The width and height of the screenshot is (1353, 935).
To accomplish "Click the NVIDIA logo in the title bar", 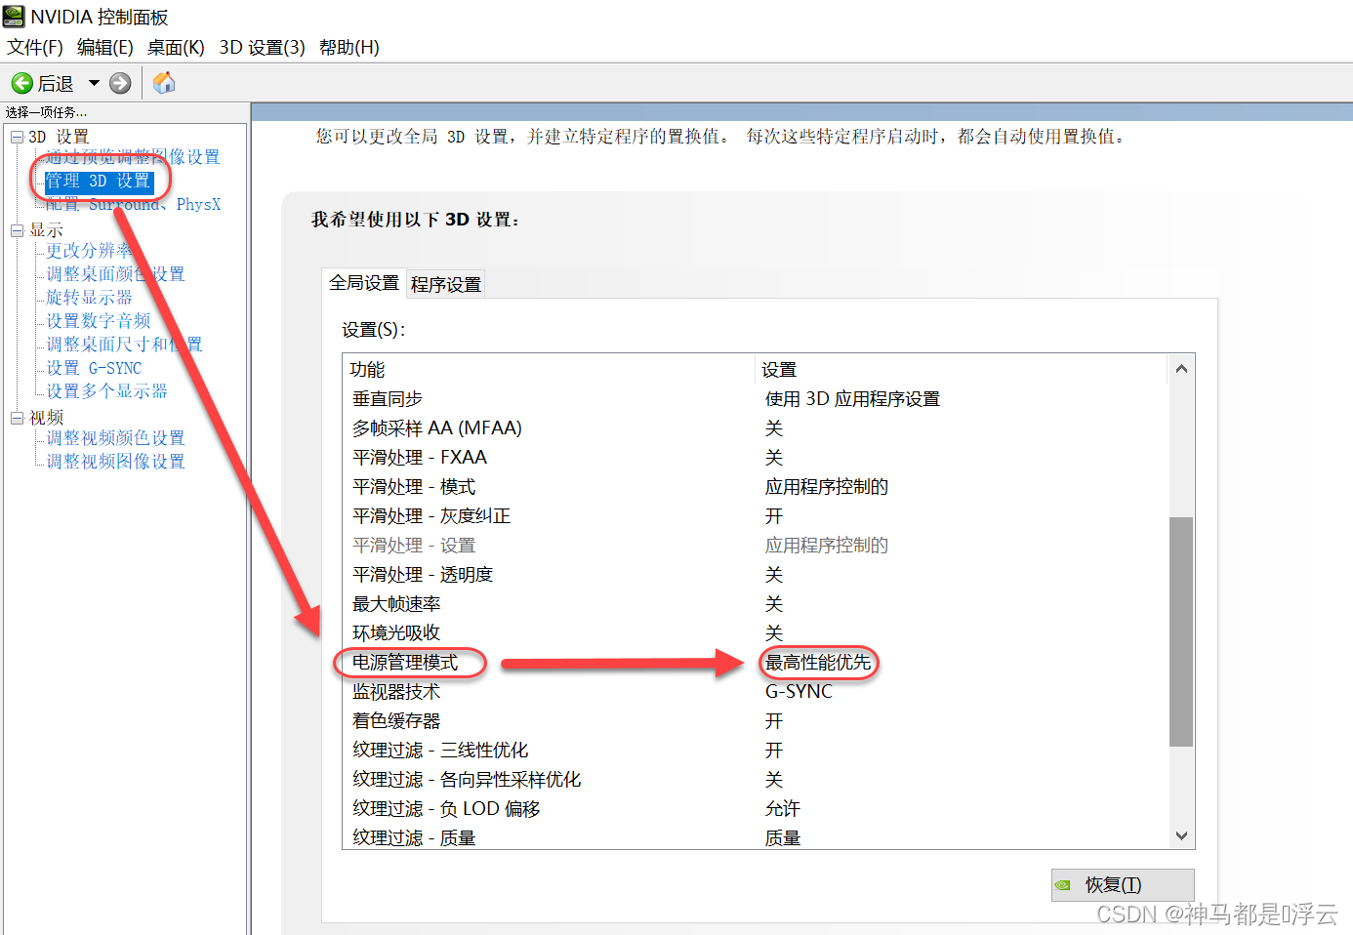I will point(14,17).
